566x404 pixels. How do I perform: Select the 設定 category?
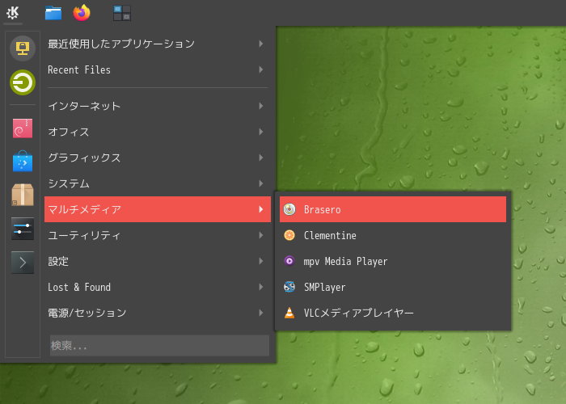[158, 261]
